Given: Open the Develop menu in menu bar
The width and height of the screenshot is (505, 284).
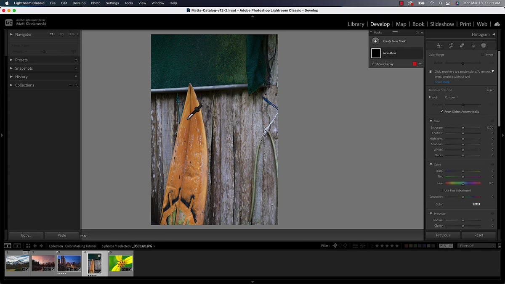Looking at the screenshot, I should click(x=79, y=3).
